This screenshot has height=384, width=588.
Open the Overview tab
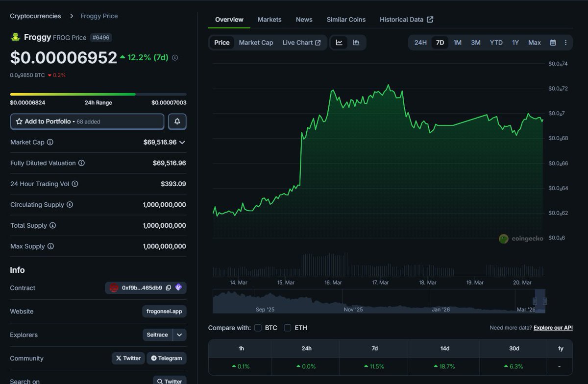[229, 20]
